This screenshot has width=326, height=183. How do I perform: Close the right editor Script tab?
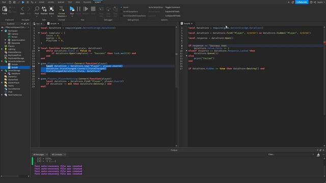tap(192, 24)
